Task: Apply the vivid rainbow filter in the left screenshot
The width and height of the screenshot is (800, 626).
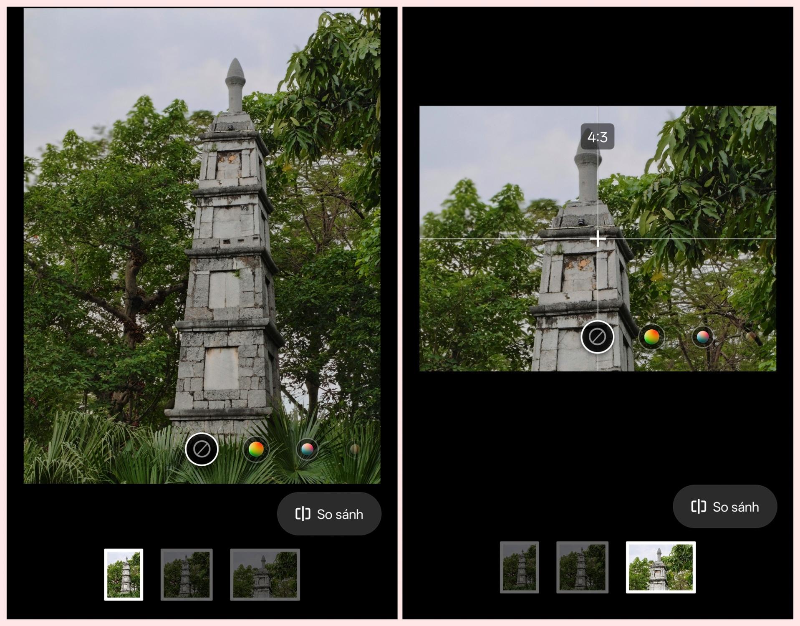Action: tap(256, 449)
